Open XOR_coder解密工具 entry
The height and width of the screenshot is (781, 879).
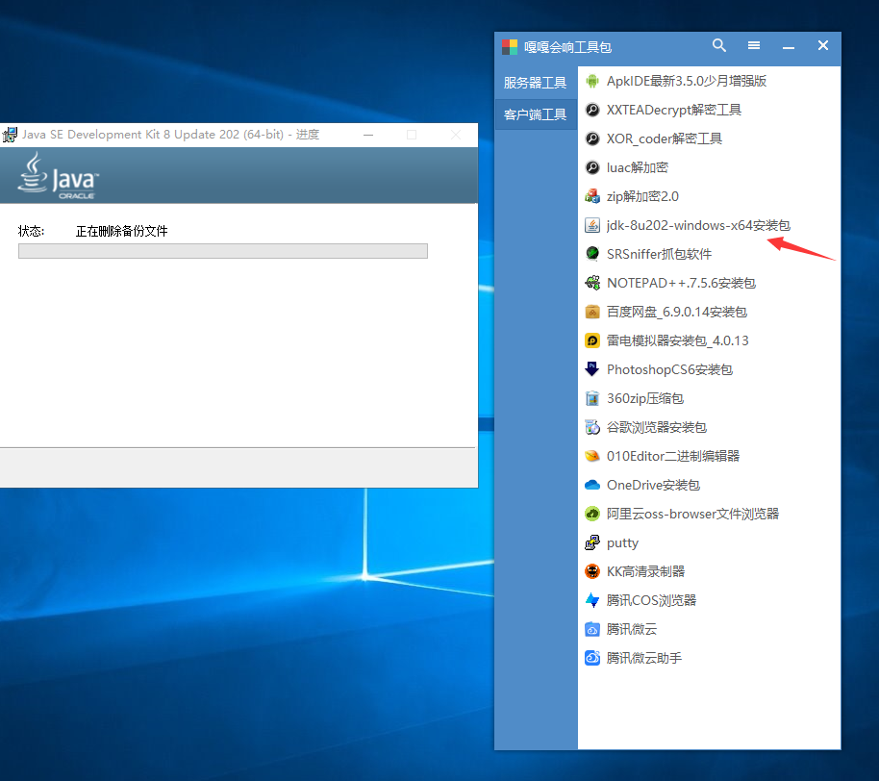click(x=665, y=139)
